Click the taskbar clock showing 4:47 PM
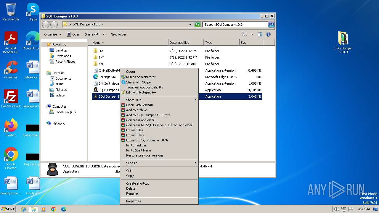 (364, 209)
